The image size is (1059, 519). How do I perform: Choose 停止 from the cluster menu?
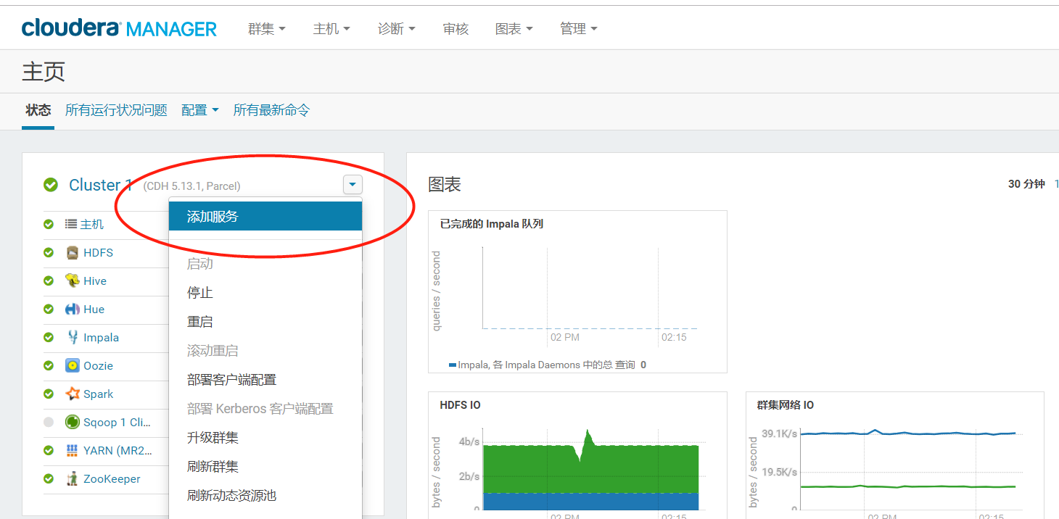(x=265, y=293)
